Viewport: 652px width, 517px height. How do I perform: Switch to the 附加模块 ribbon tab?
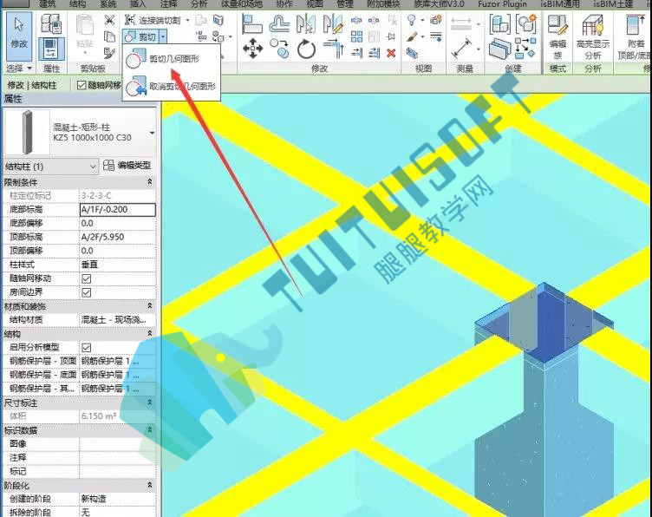coord(383,4)
